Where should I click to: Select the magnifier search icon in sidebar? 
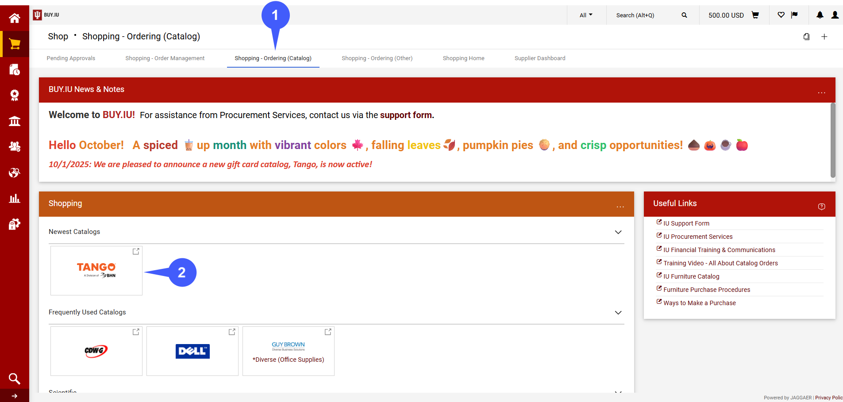click(x=15, y=379)
